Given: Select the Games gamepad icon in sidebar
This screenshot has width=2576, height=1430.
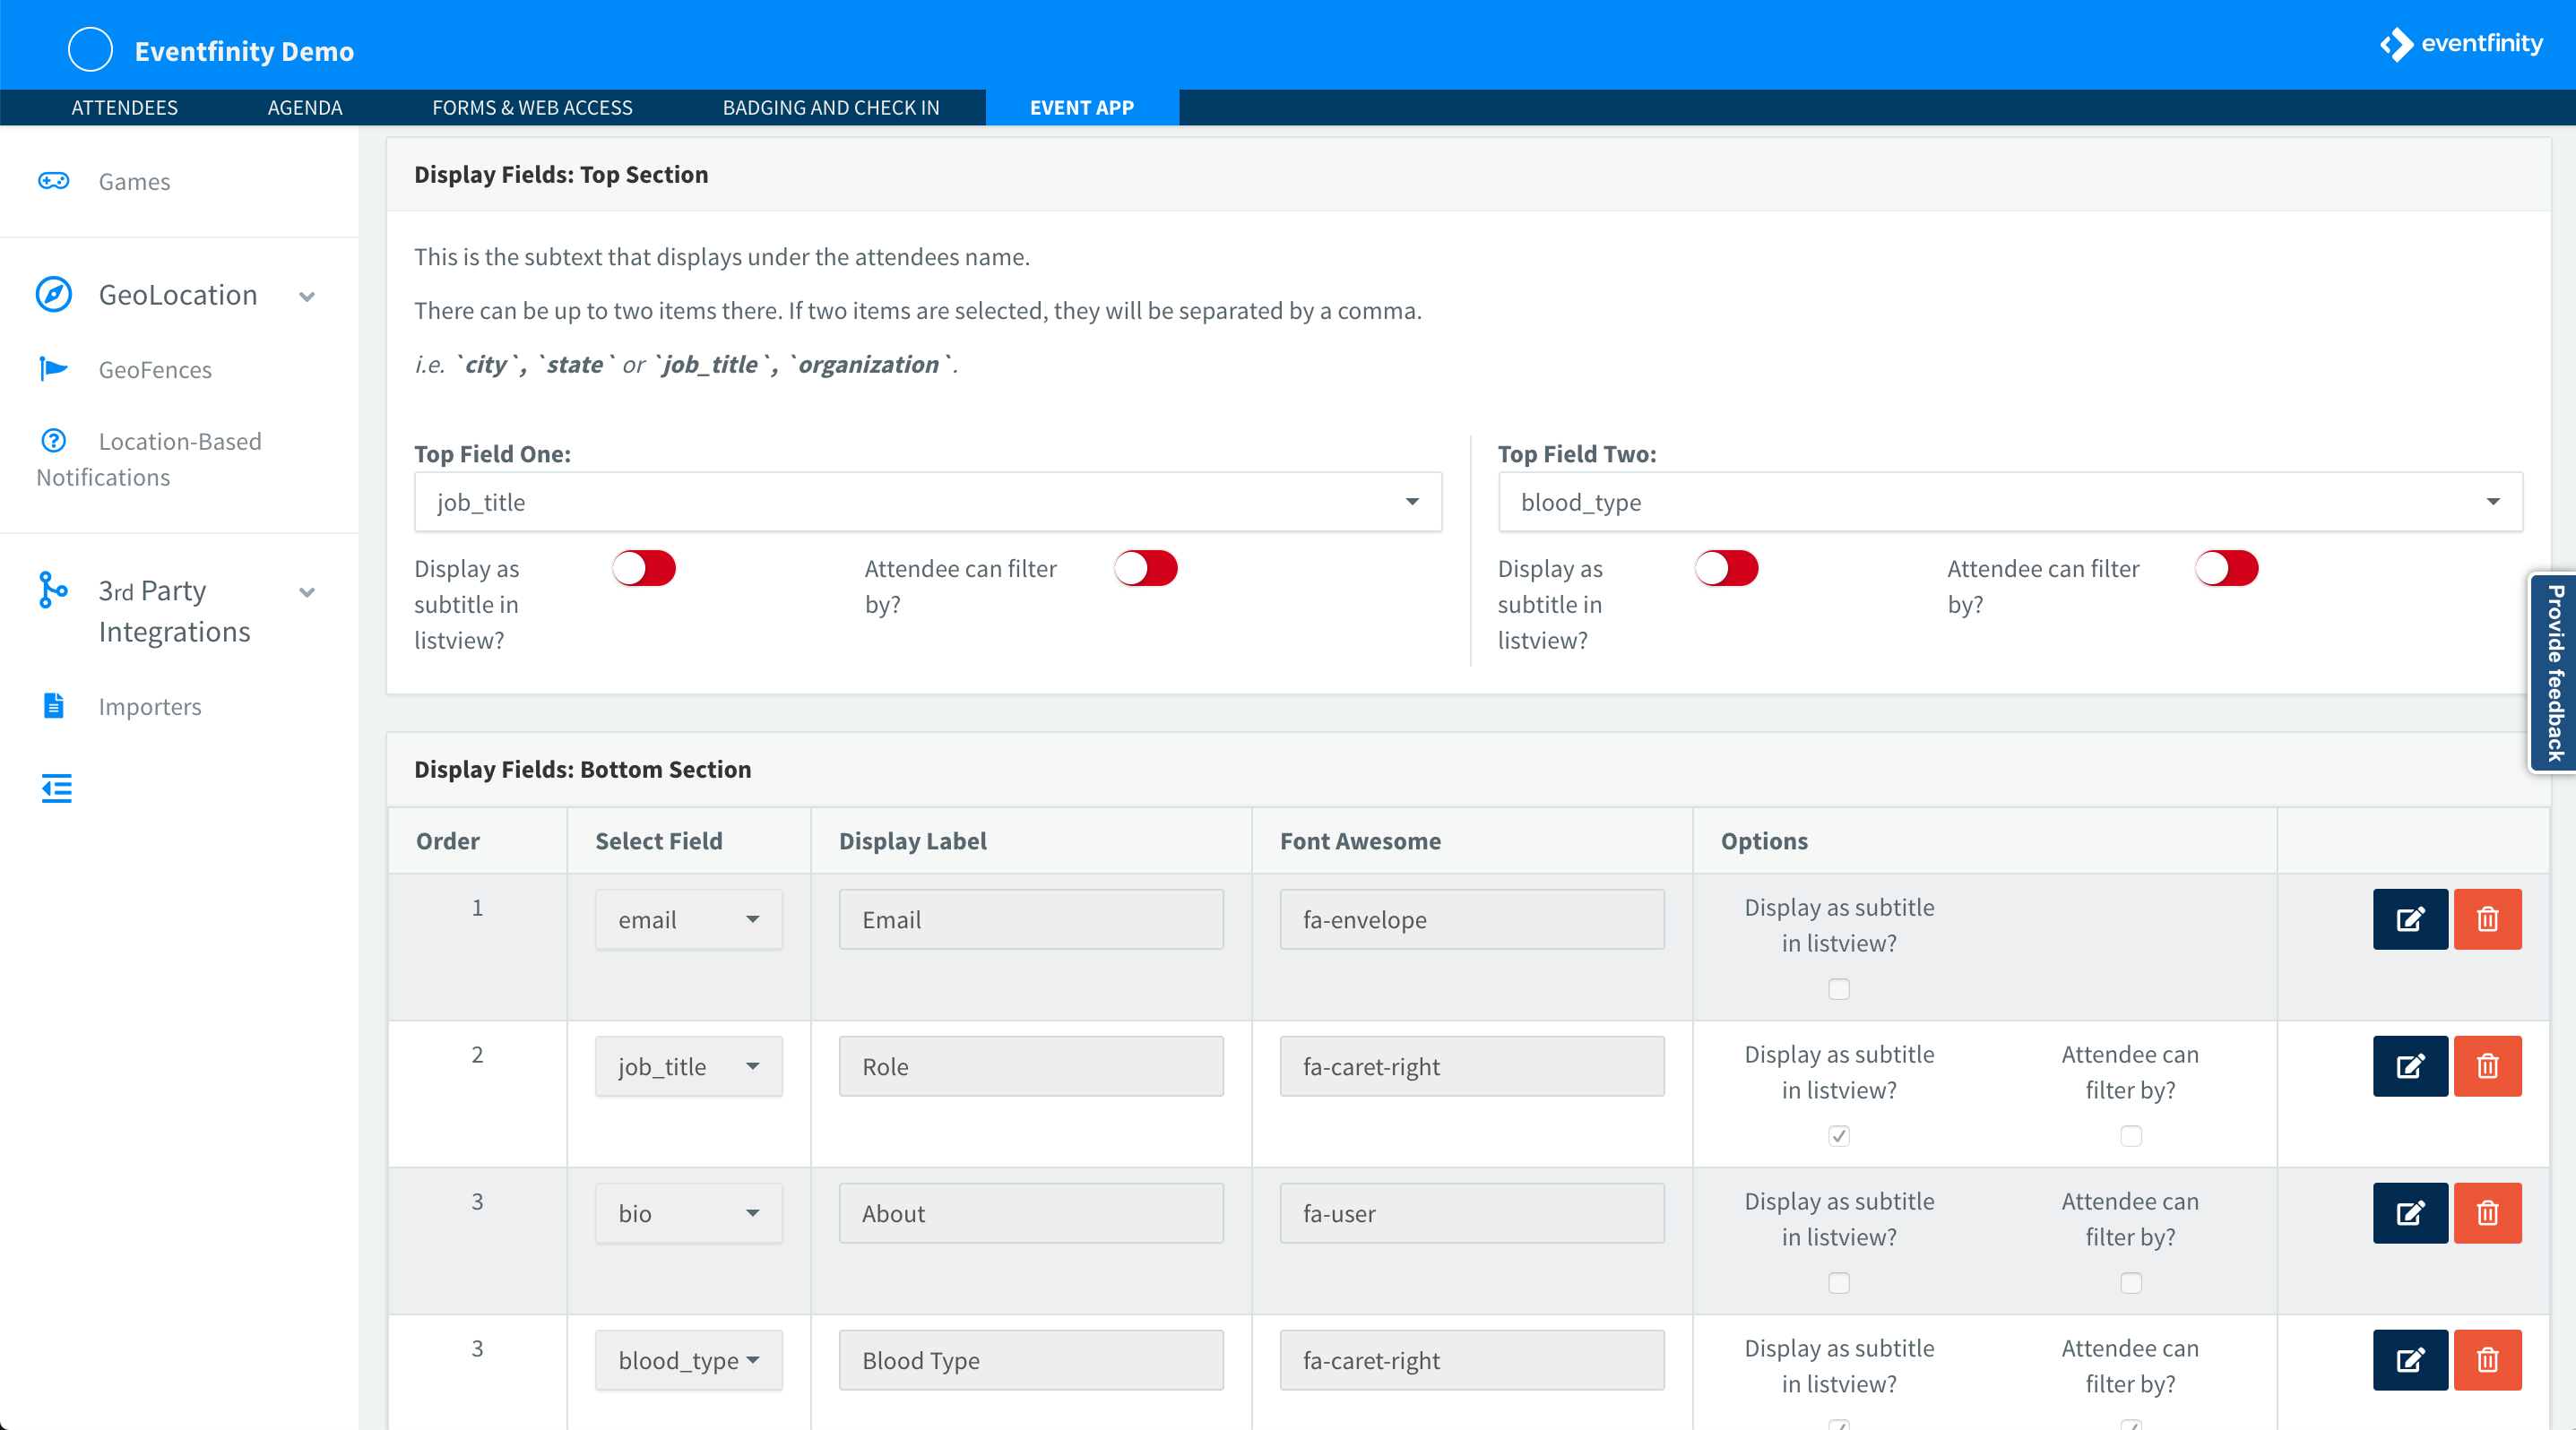Looking at the screenshot, I should 54,181.
